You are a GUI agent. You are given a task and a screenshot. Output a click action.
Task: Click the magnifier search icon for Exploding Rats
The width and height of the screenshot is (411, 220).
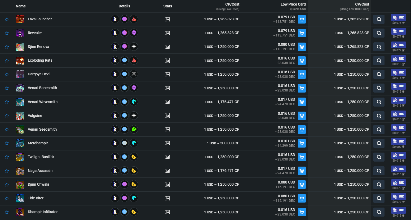pos(379,61)
